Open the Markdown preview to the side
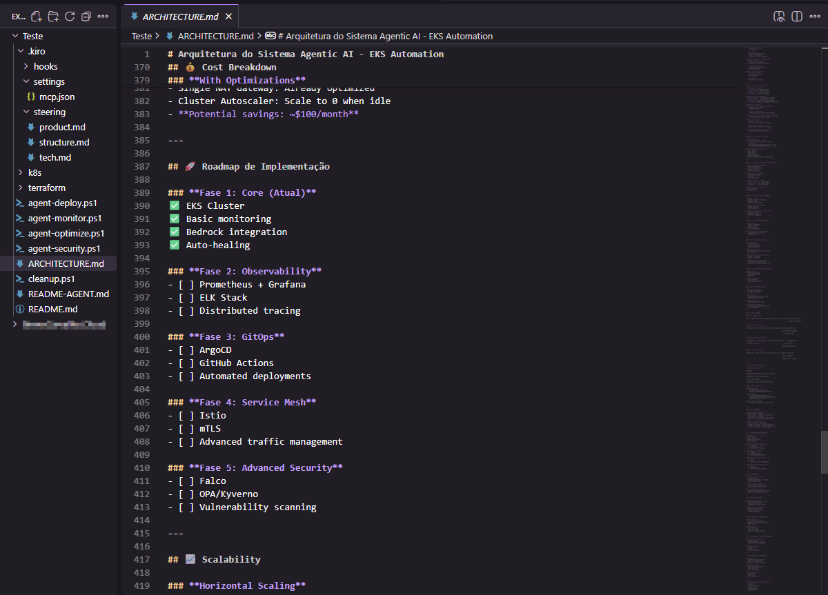This screenshot has height=595, width=828. [779, 16]
